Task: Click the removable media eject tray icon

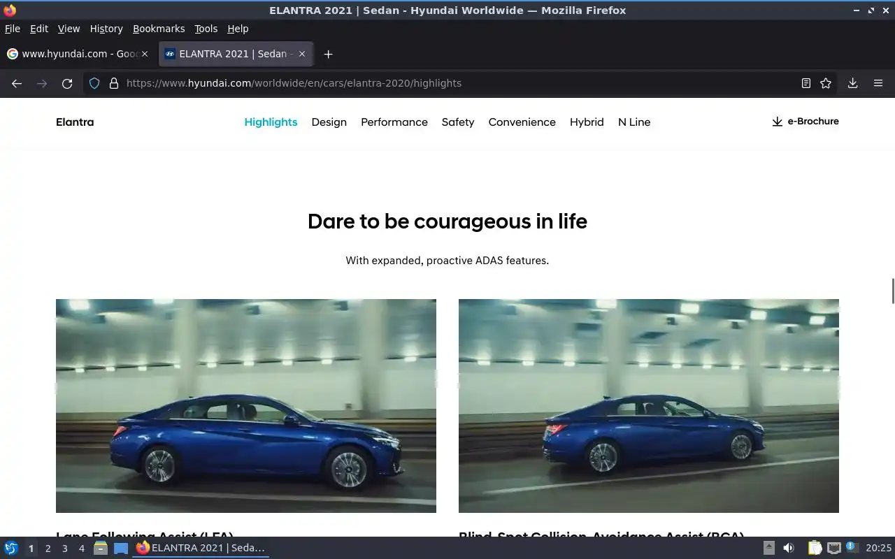Action: click(x=768, y=548)
